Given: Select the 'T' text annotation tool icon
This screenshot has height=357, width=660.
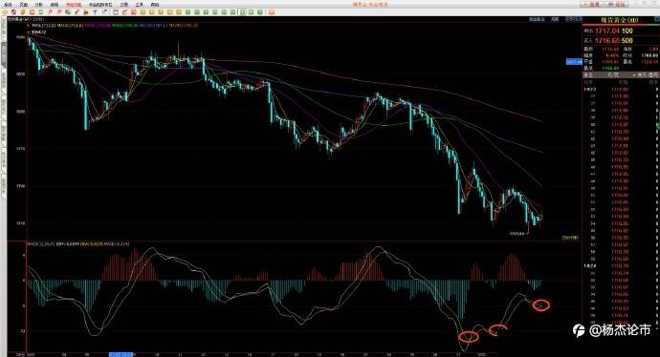Looking at the screenshot, I should (x=95, y=12).
